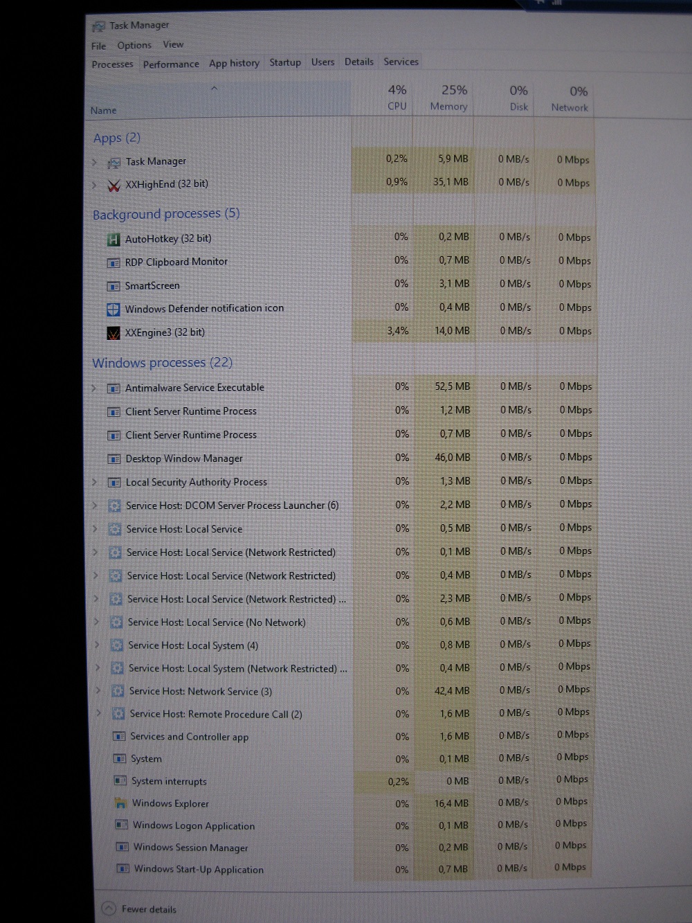Click the Network Service (3) gear icon
This screenshot has width=692, height=923.
point(118,691)
